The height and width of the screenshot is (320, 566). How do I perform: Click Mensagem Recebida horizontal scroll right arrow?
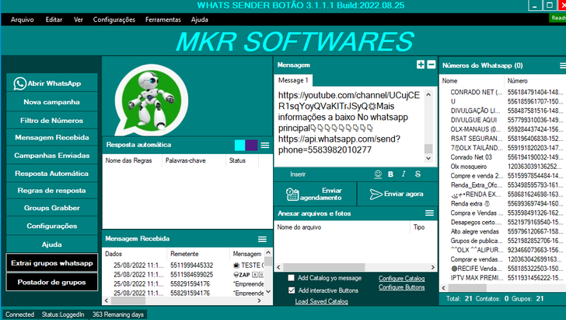(259, 301)
